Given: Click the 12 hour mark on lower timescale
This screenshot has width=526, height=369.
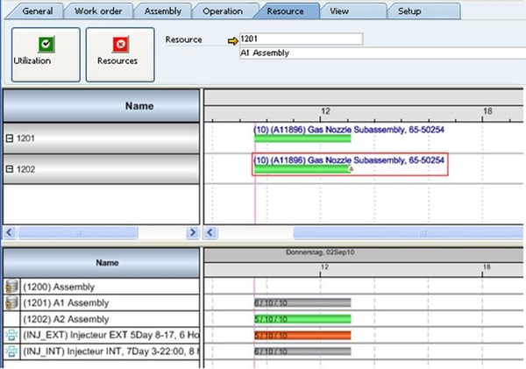Looking at the screenshot, I should coord(324,267).
